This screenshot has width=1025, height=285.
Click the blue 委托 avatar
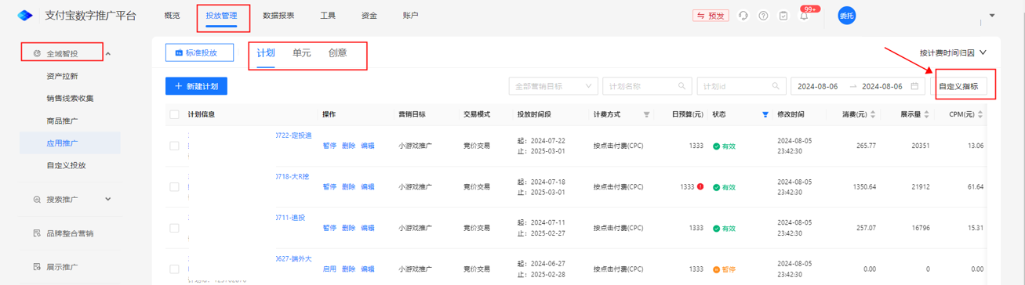pos(846,16)
